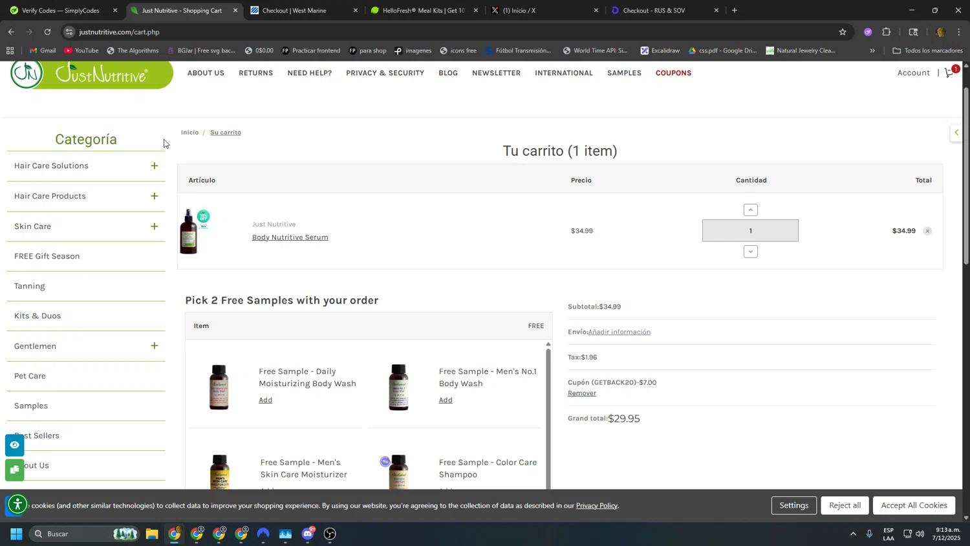The width and height of the screenshot is (970, 546).
Task: Expand Skin Care category
Action: [x=155, y=226]
